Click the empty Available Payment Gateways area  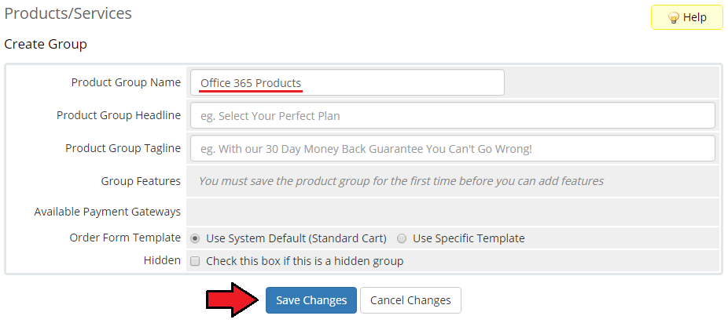[x=454, y=212]
